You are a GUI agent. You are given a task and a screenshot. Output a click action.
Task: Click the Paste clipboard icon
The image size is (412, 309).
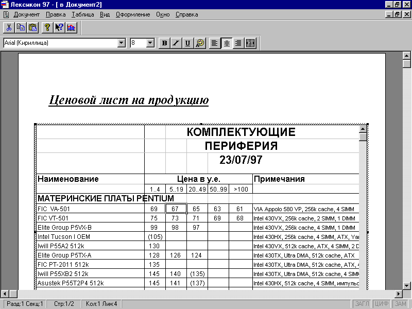[x=33, y=27]
